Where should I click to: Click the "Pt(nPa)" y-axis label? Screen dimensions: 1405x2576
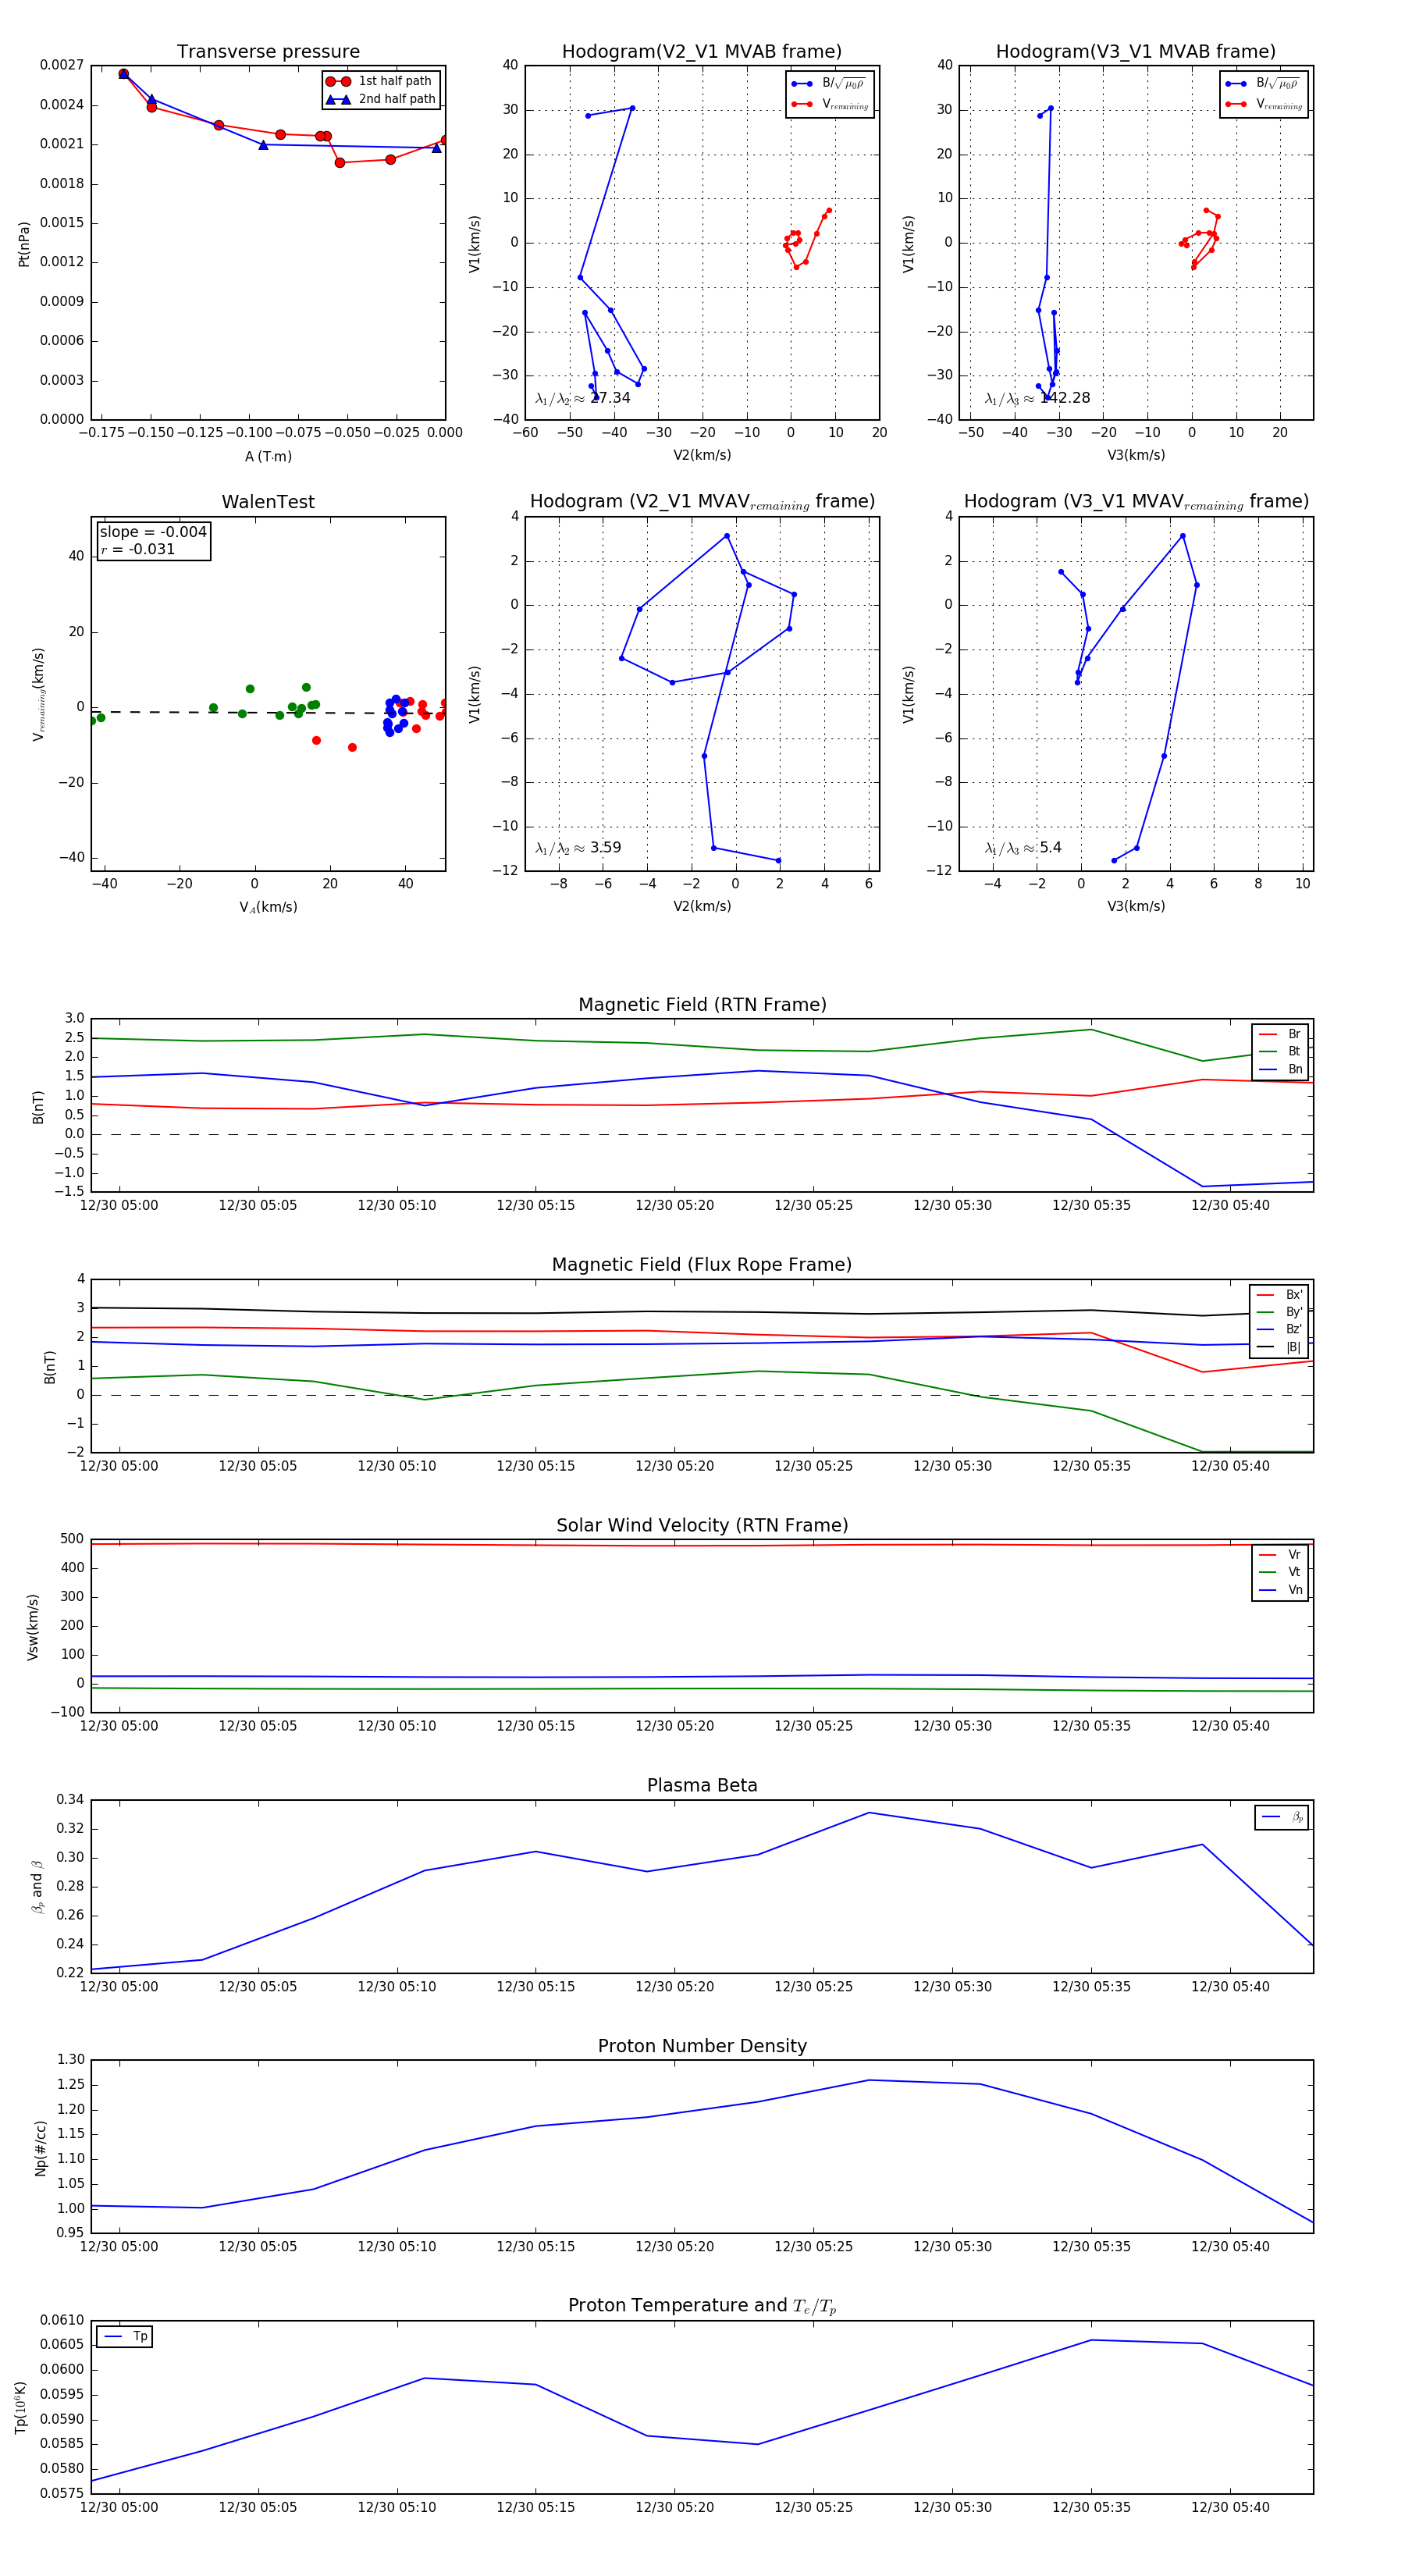point(24,243)
